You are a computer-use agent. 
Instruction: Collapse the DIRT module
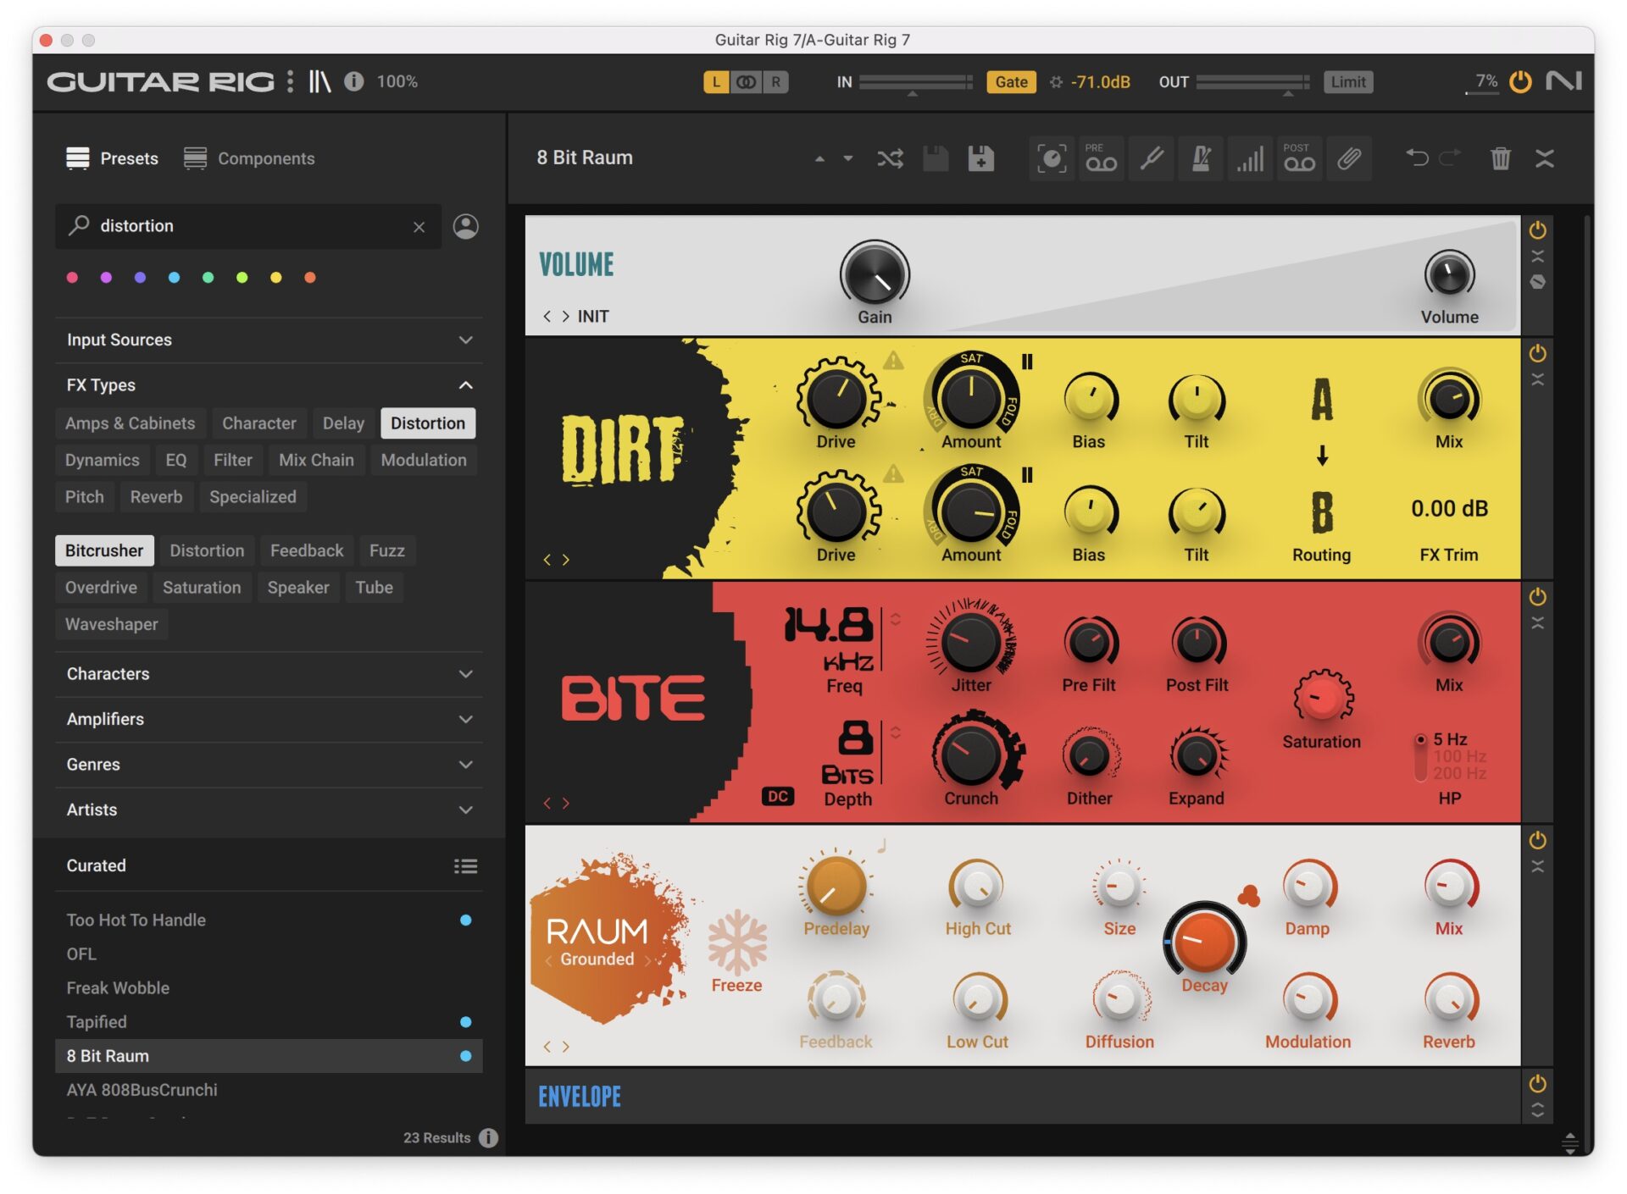click(1537, 379)
